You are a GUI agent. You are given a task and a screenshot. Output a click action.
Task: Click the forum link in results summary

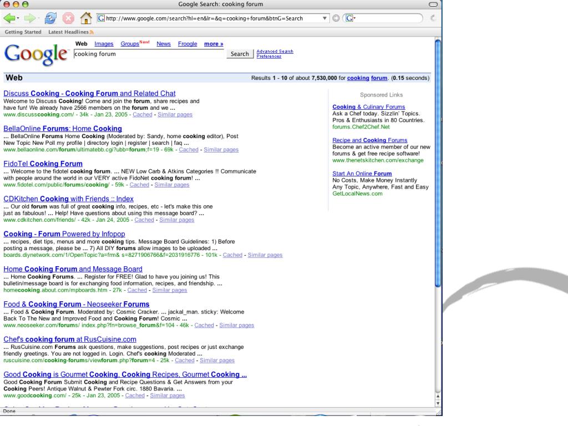(379, 78)
